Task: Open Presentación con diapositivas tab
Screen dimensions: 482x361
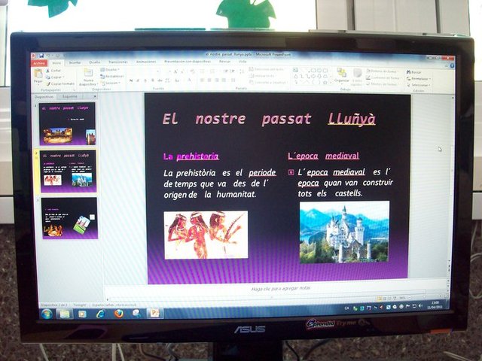Action: [x=188, y=62]
